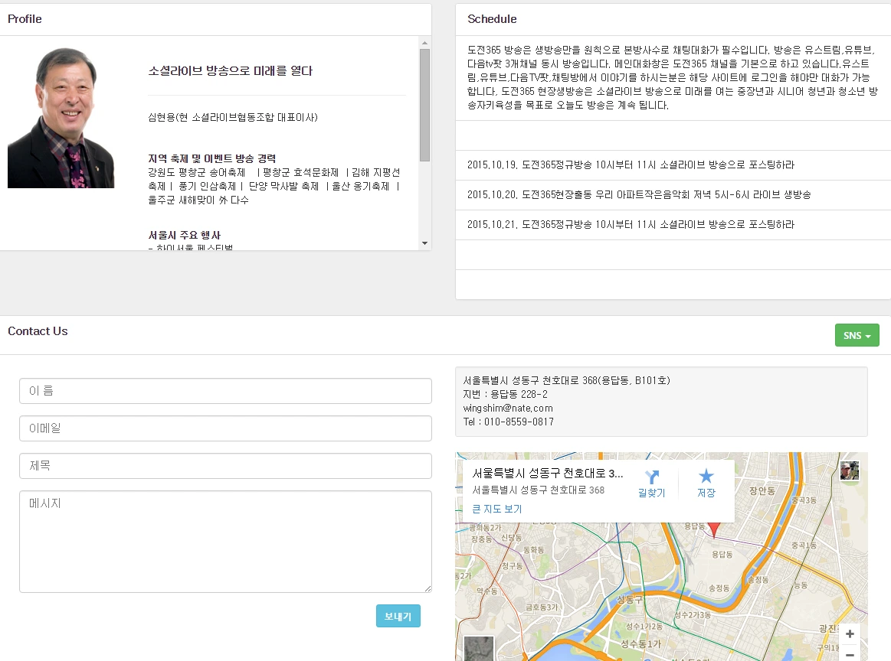The width and height of the screenshot is (891, 661).
Task: Click the 이름 name input field
Action: click(x=225, y=391)
